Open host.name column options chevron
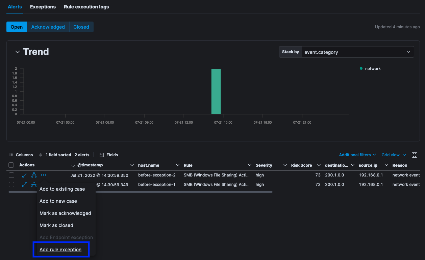 [178, 165]
